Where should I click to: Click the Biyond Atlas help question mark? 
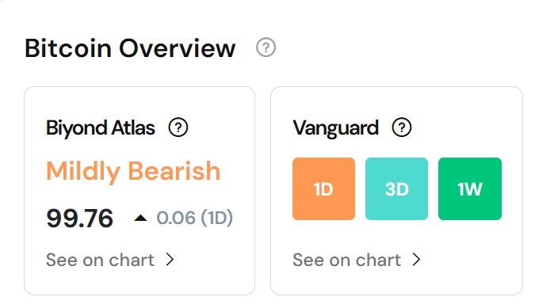tap(178, 127)
